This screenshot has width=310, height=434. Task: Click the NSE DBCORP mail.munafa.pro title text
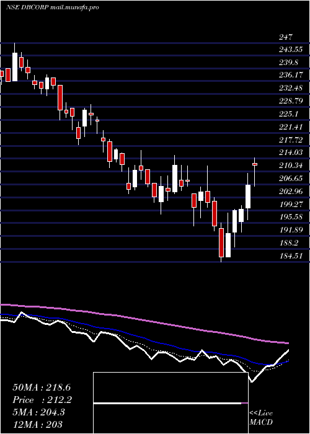point(53,7)
